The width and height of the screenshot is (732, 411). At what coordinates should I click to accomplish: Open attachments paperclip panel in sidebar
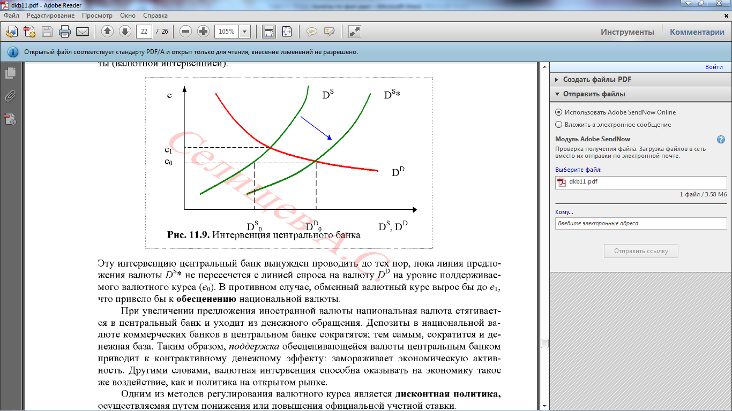point(10,96)
